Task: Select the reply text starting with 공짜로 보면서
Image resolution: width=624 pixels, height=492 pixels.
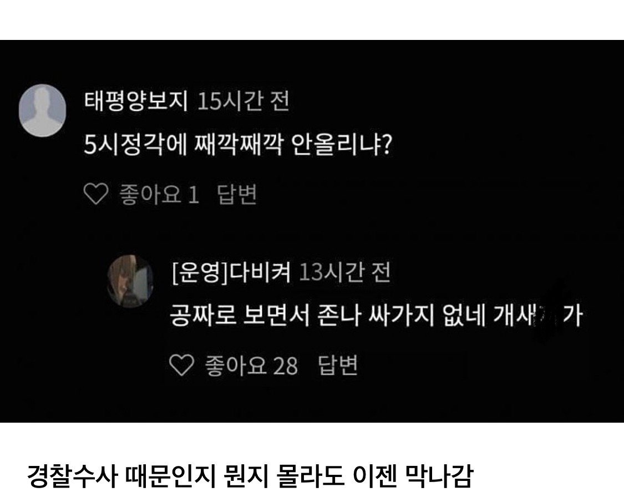Action: coord(377,316)
